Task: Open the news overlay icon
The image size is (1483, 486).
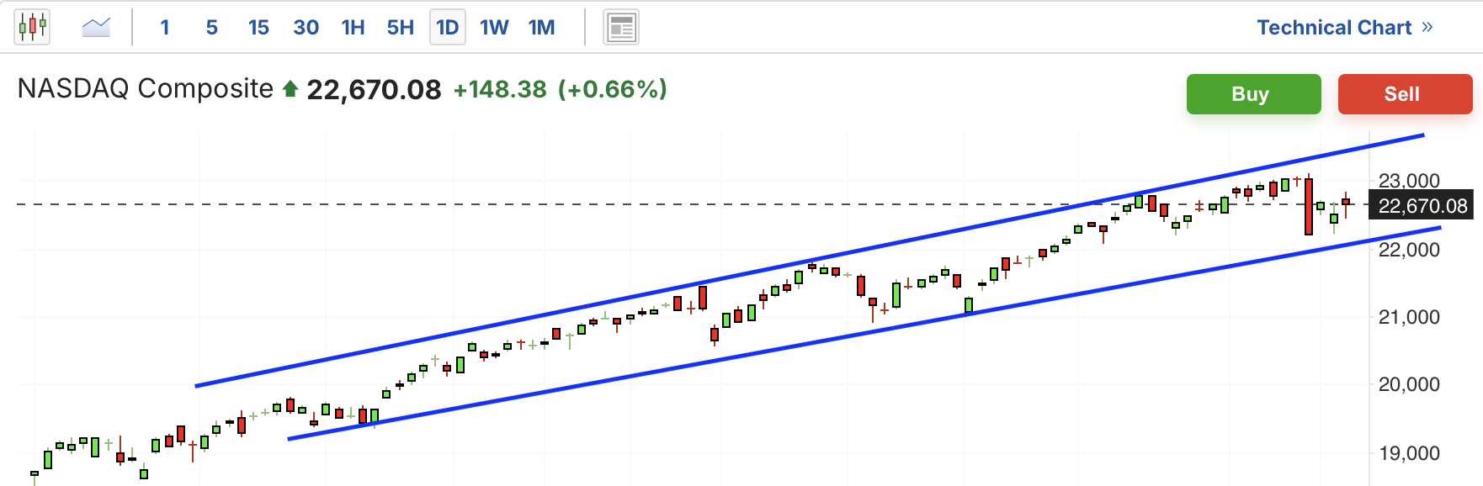Action: point(621,28)
